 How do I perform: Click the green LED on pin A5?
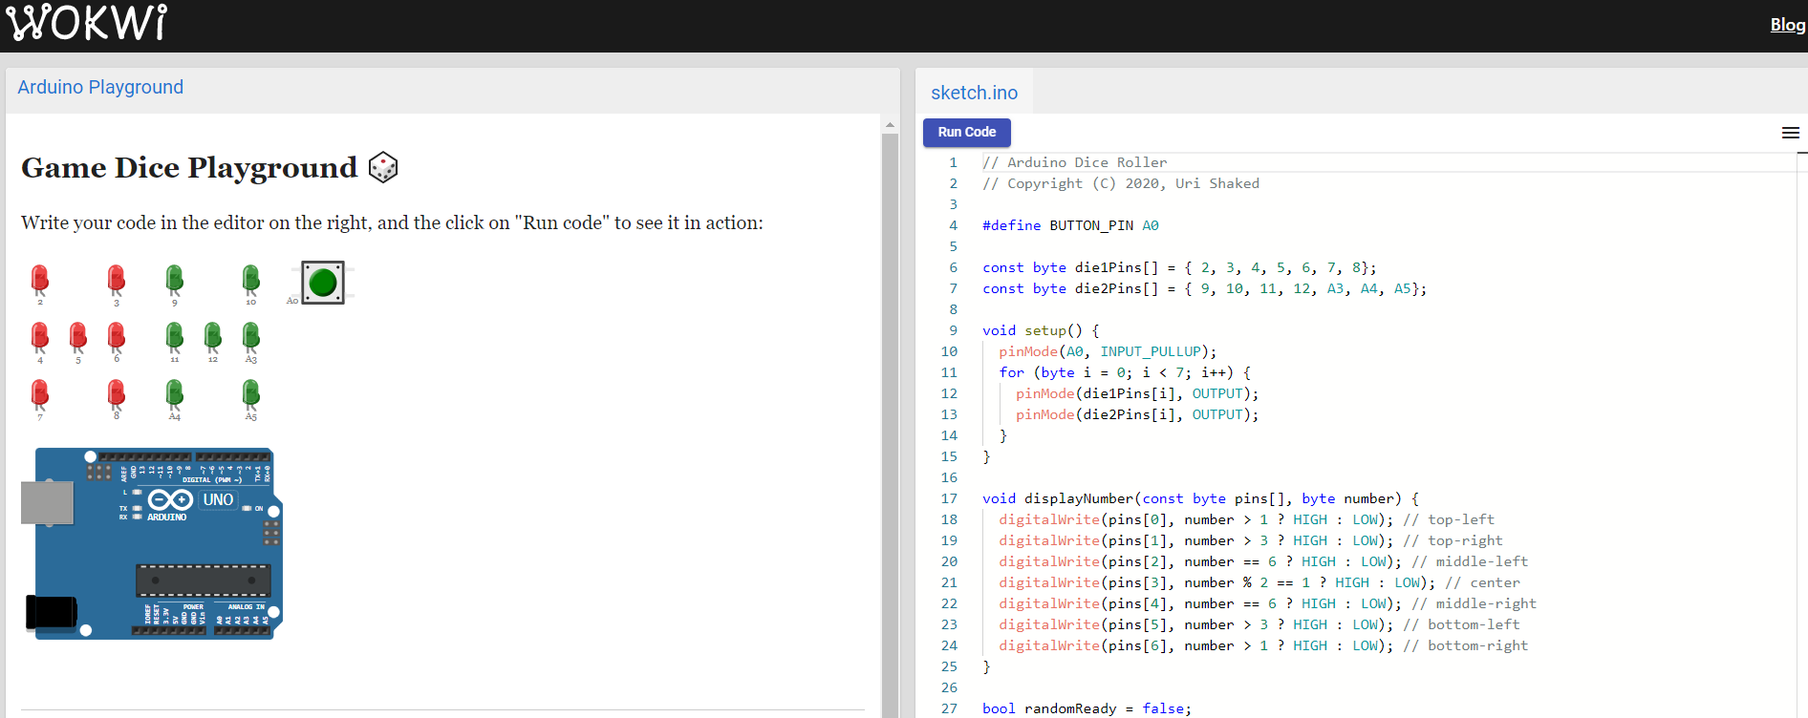[x=250, y=394]
